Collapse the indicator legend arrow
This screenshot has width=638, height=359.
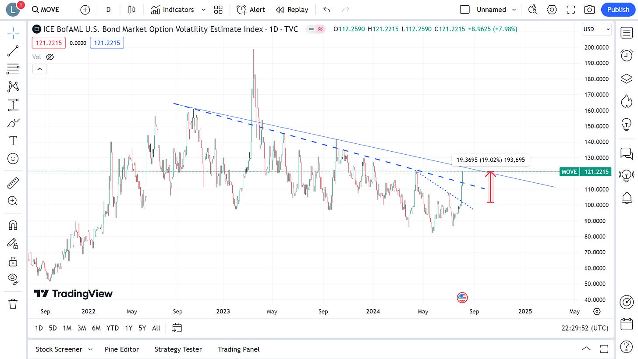(x=39, y=69)
